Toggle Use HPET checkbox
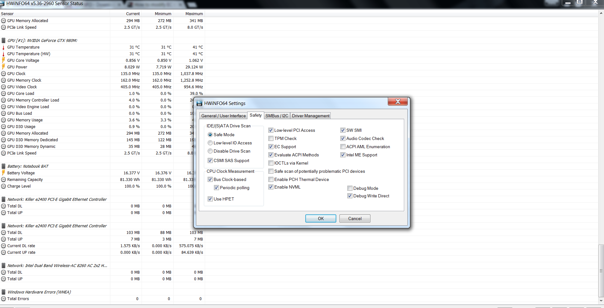The image size is (604, 308). click(210, 199)
